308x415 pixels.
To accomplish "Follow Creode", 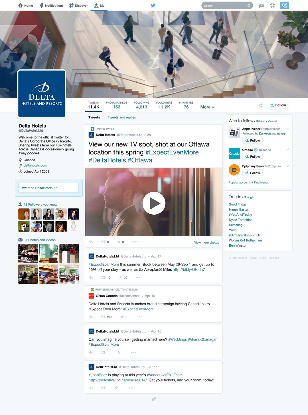I will (252, 156).
